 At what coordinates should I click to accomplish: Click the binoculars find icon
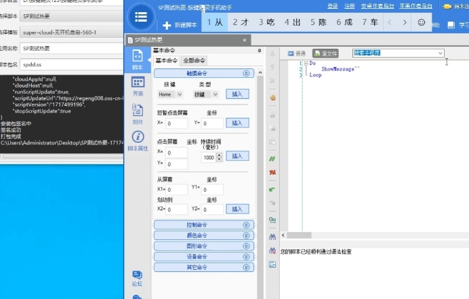272,237
